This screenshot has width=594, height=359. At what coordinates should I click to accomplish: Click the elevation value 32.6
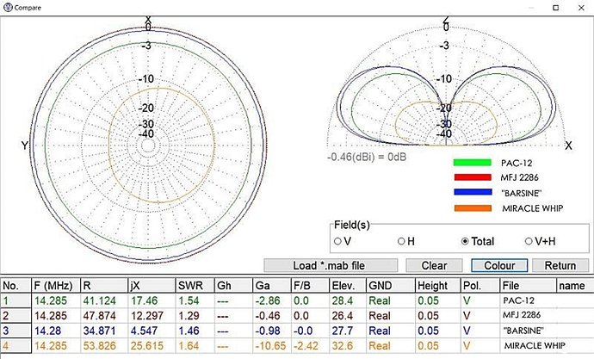point(343,346)
